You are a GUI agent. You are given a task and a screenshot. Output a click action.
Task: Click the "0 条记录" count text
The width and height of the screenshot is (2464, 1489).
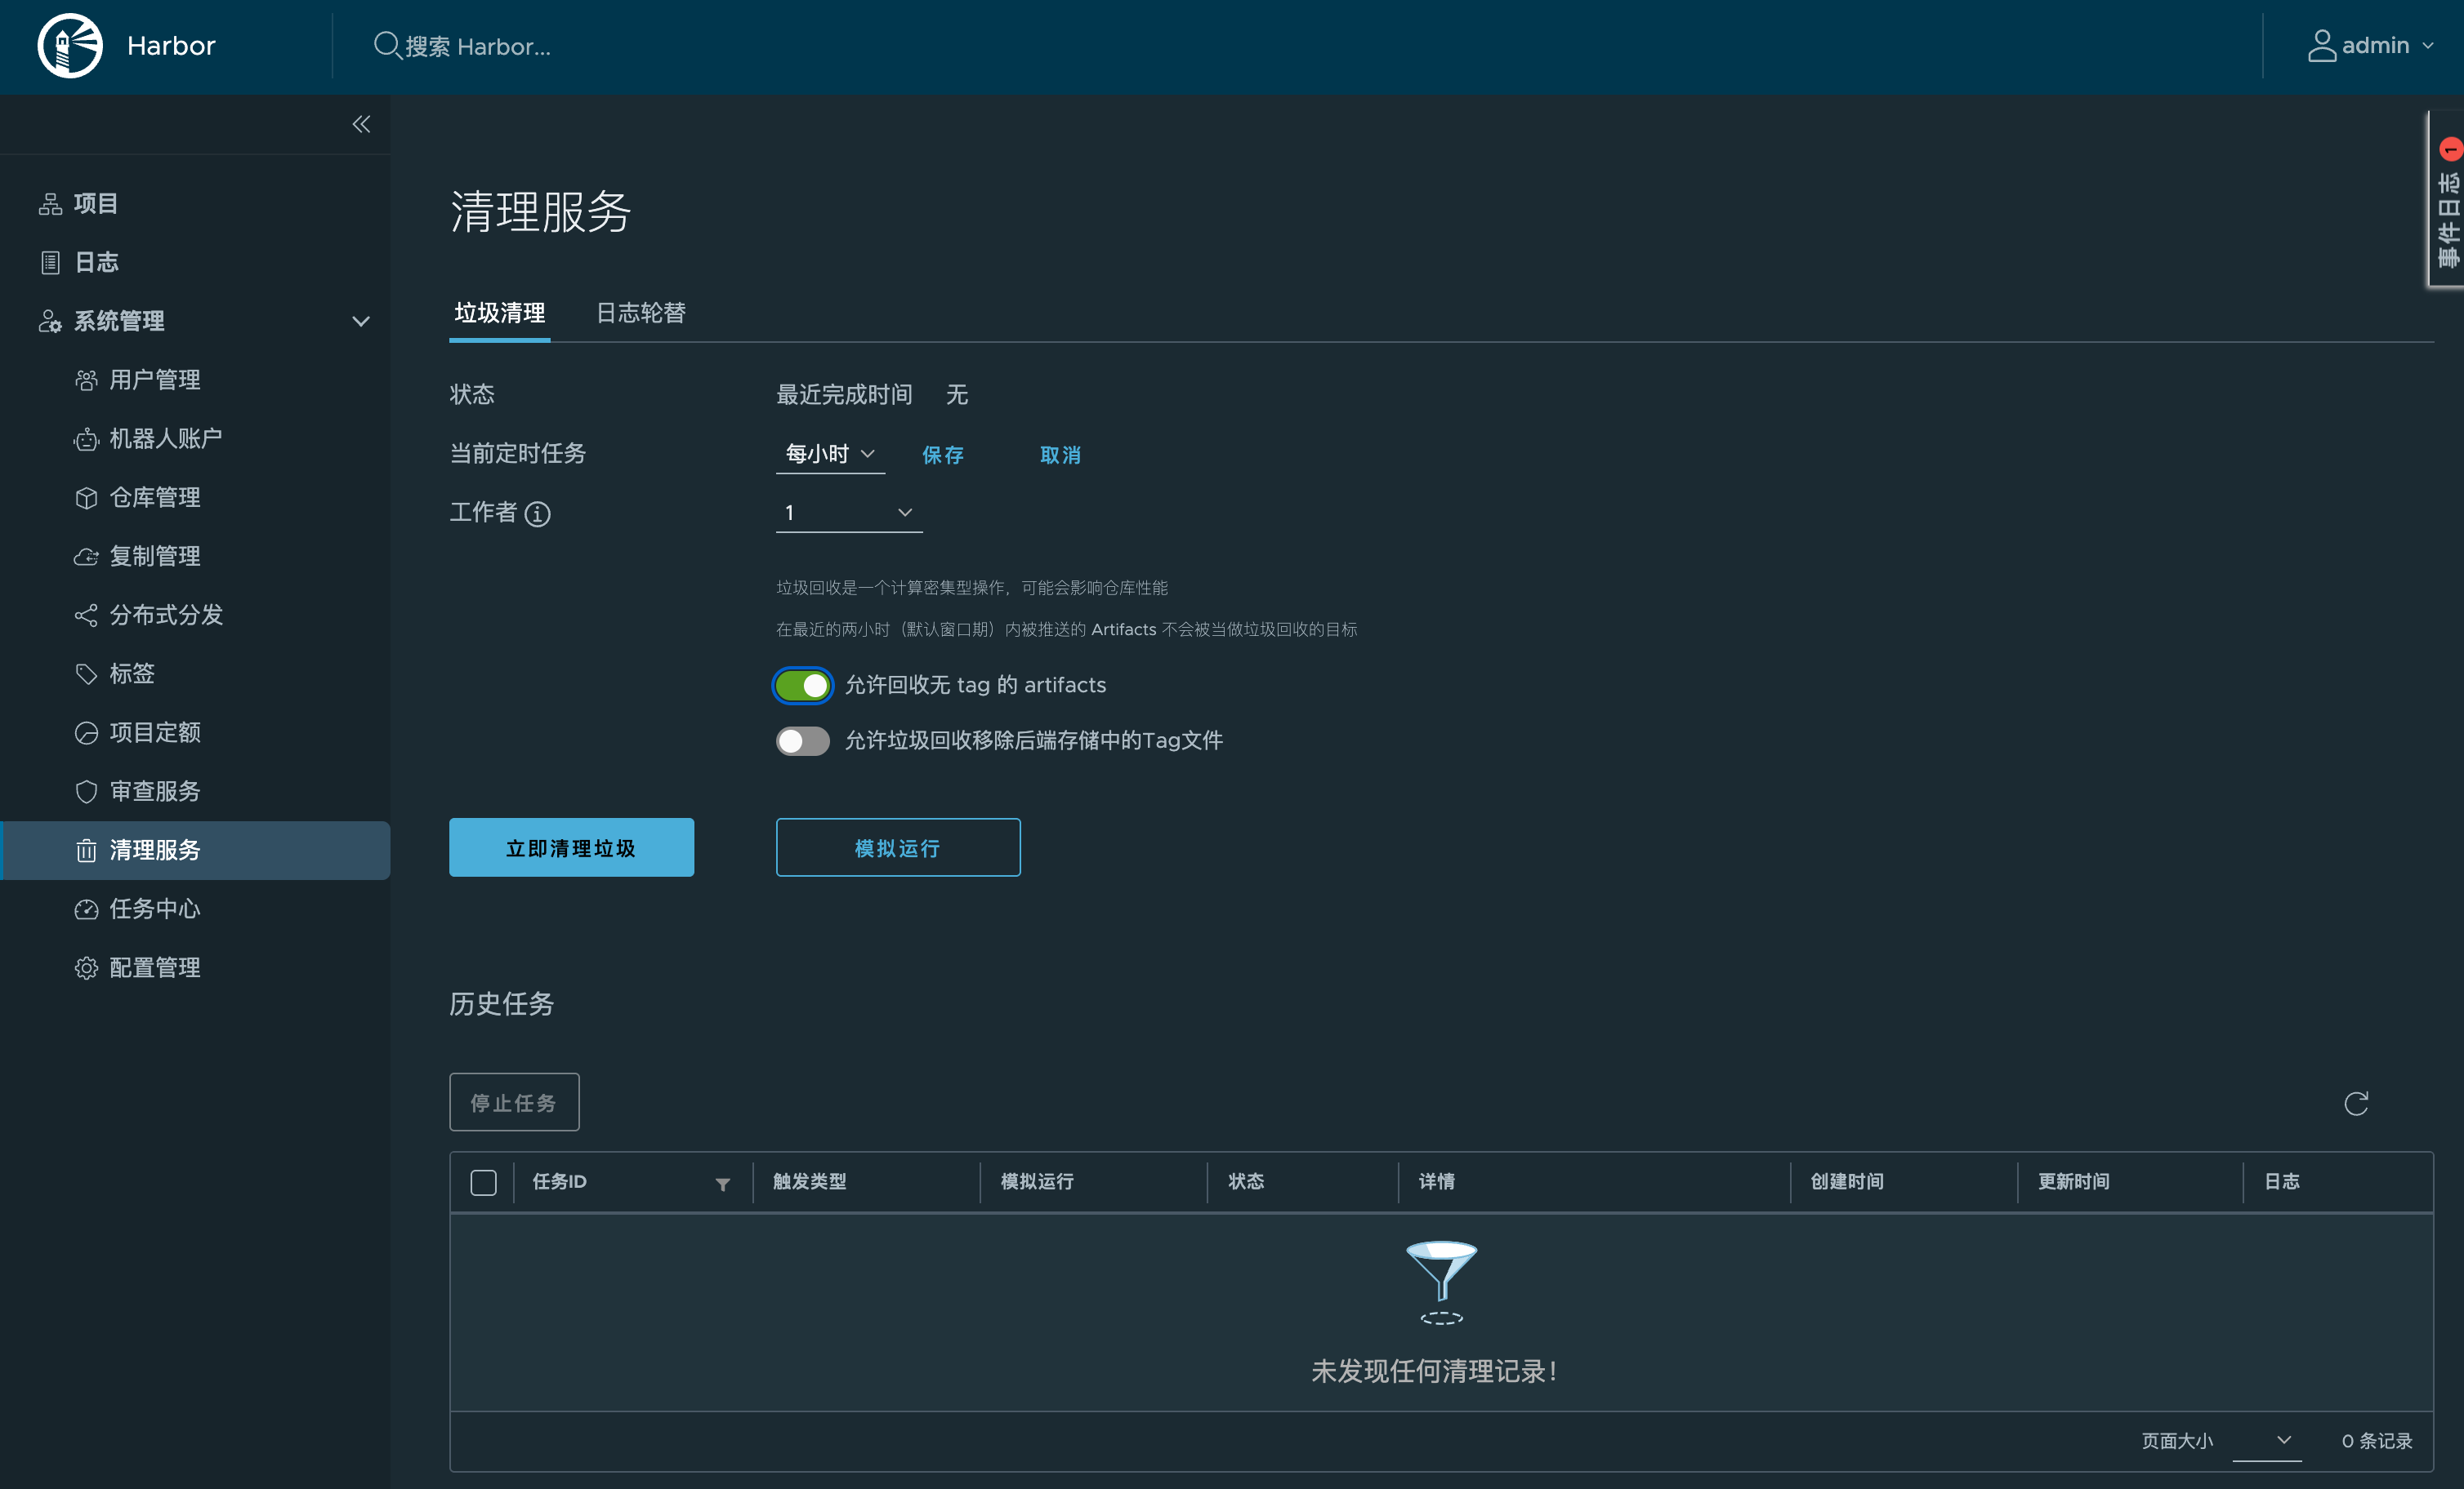click(2377, 1442)
